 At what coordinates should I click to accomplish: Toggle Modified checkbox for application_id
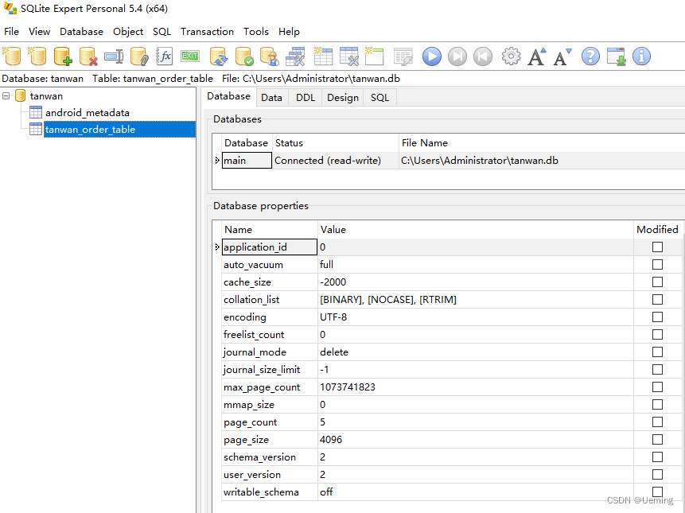[657, 247]
